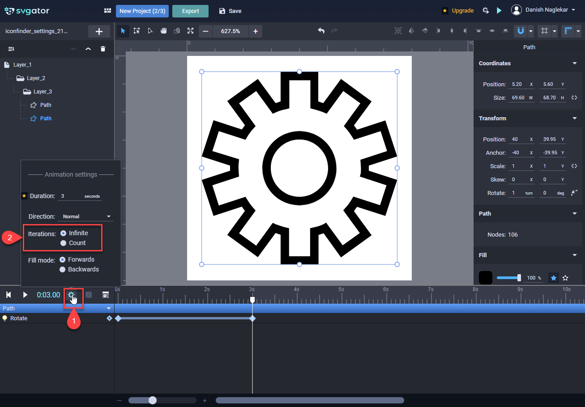Click the Upgrade link

point(462,11)
